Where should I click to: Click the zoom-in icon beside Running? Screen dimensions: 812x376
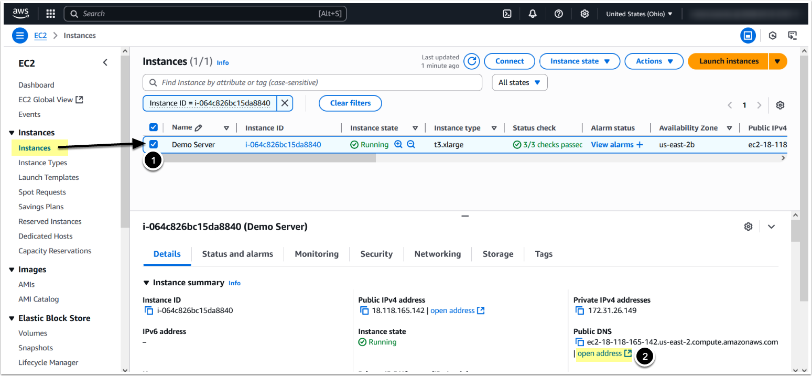[x=398, y=144]
